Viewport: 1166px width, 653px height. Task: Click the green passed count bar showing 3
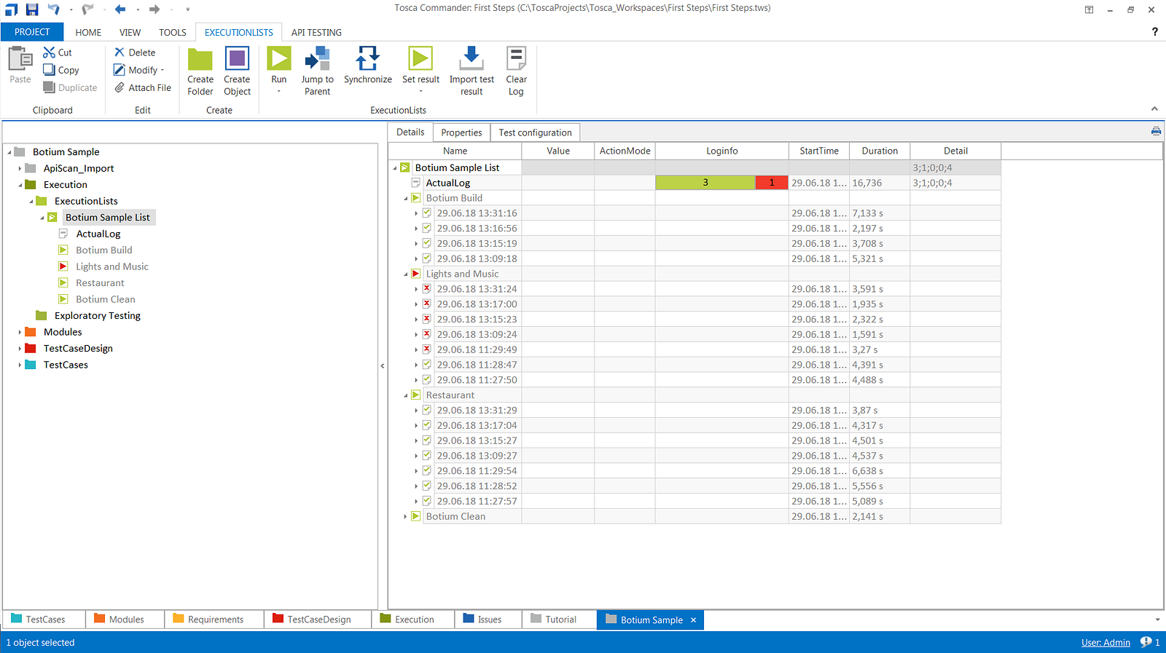pos(705,183)
